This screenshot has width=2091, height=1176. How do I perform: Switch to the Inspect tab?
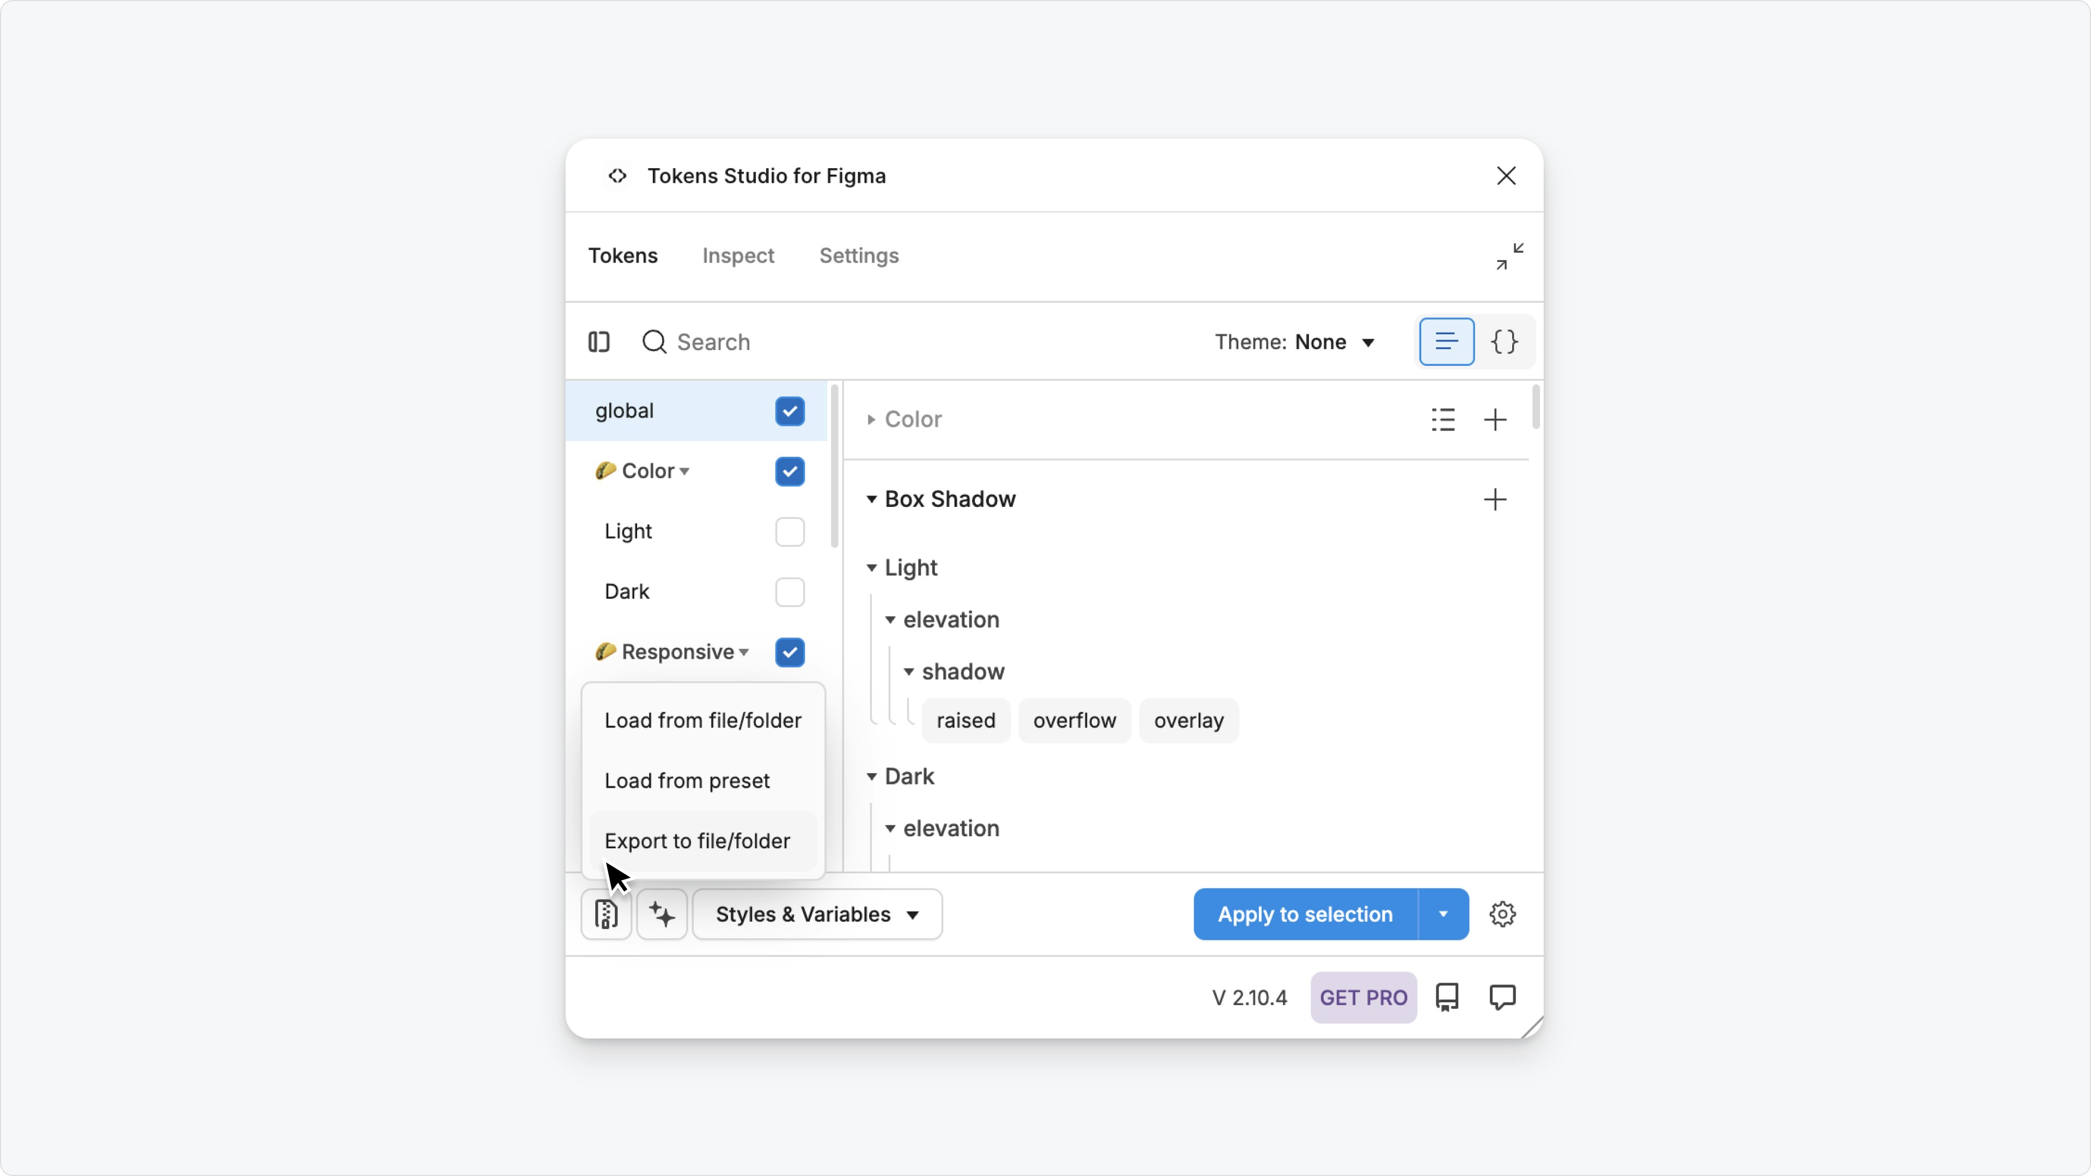[x=738, y=256]
